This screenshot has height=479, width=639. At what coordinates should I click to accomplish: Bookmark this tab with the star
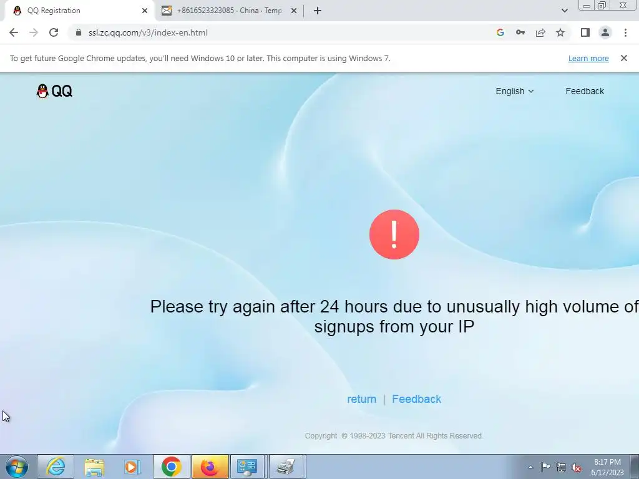click(x=560, y=32)
